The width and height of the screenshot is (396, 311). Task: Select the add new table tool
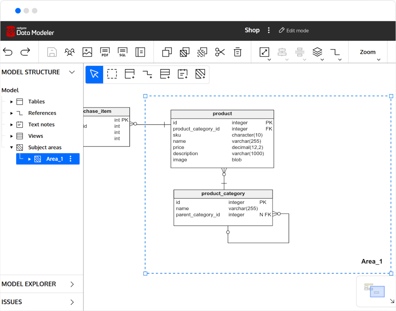[x=130, y=74]
